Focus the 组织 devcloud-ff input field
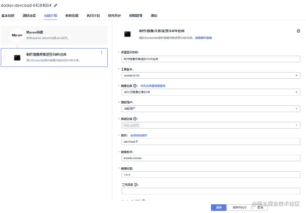This screenshot has width=306, height=213. 211,142
